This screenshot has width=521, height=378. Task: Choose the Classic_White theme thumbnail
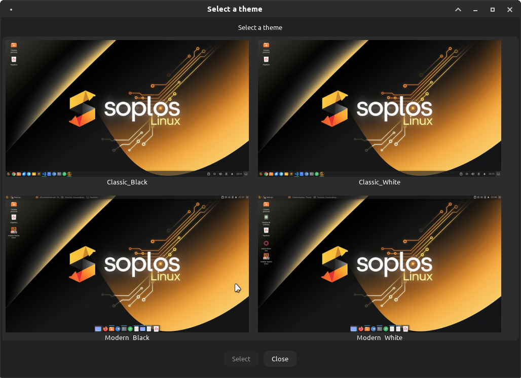379,107
